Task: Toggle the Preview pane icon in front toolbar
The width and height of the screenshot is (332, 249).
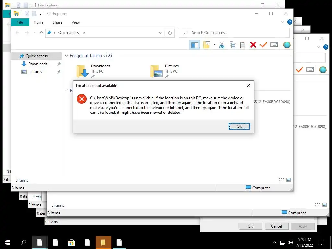Action: [x=195, y=45]
